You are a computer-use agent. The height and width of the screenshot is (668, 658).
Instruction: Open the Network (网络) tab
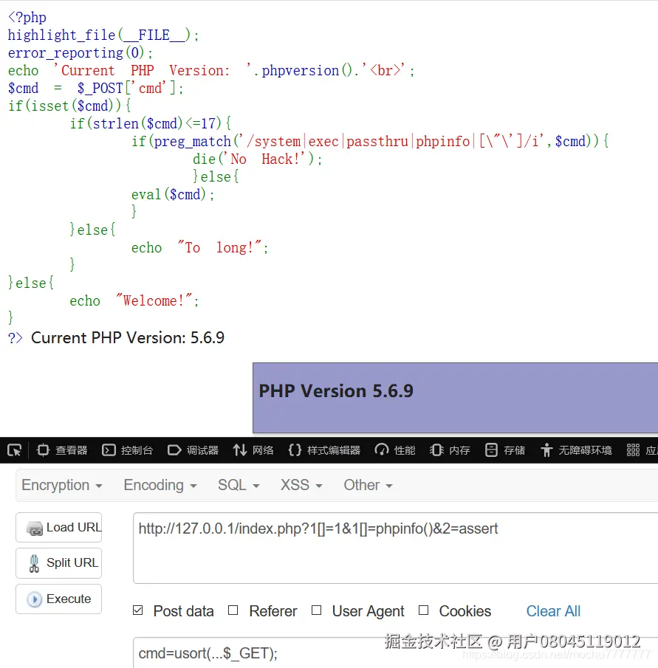coord(253,450)
